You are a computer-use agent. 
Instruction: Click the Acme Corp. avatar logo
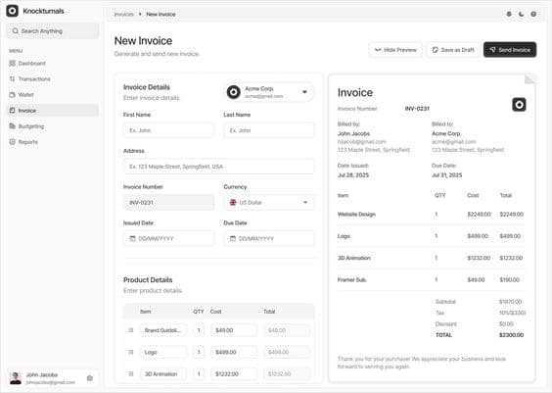tap(233, 92)
